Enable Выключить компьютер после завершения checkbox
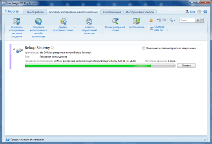Image resolution: width=212 pixels, height=144 pixels. tap(144, 48)
